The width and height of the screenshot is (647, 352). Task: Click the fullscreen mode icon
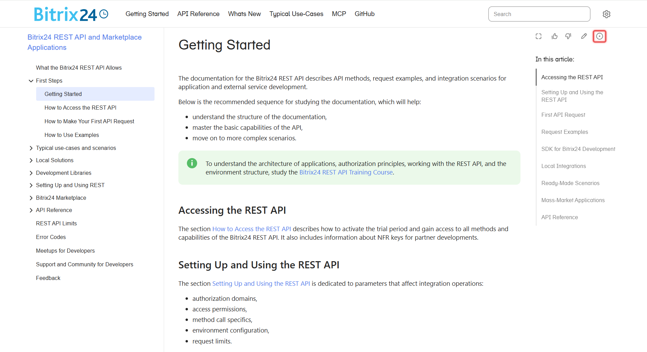click(x=539, y=36)
